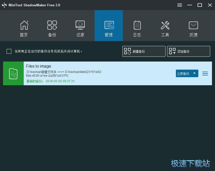
Task: Open the title bar main menu icon
Action: pos(180,5)
